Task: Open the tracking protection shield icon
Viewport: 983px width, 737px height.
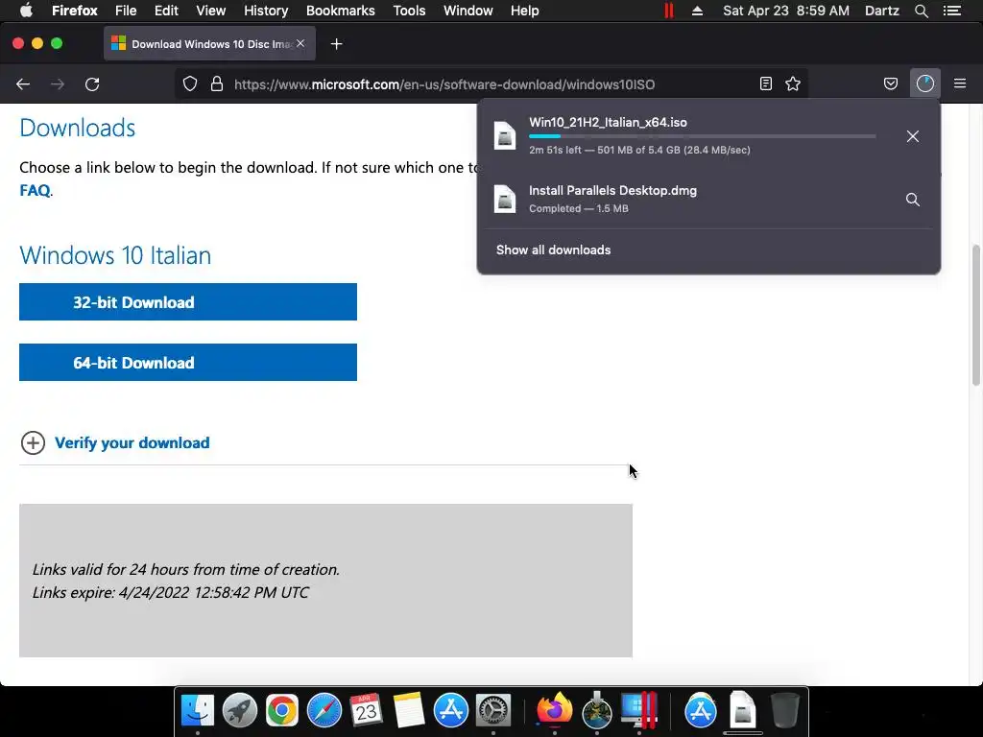Action: coord(190,84)
